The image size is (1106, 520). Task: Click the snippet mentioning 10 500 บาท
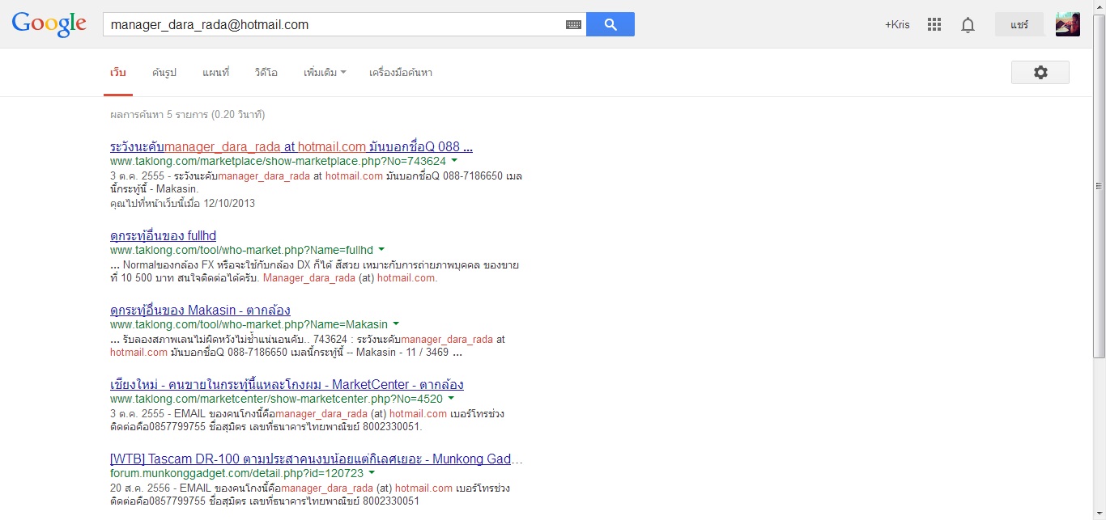click(x=314, y=271)
